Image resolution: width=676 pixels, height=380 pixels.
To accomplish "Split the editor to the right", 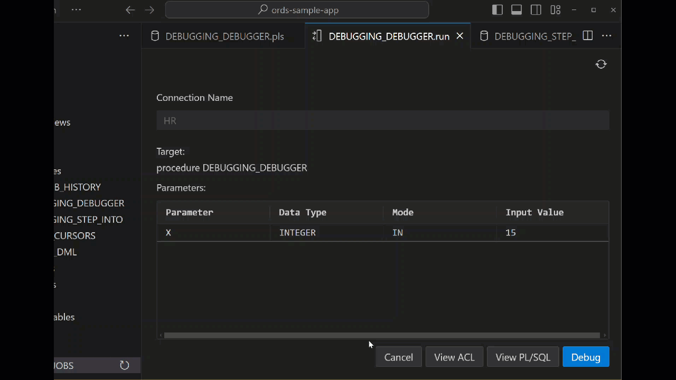I will click(587, 36).
